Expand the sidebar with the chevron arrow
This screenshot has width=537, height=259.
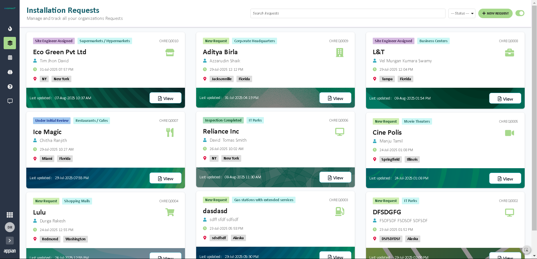pyautogui.click(x=10, y=241)
